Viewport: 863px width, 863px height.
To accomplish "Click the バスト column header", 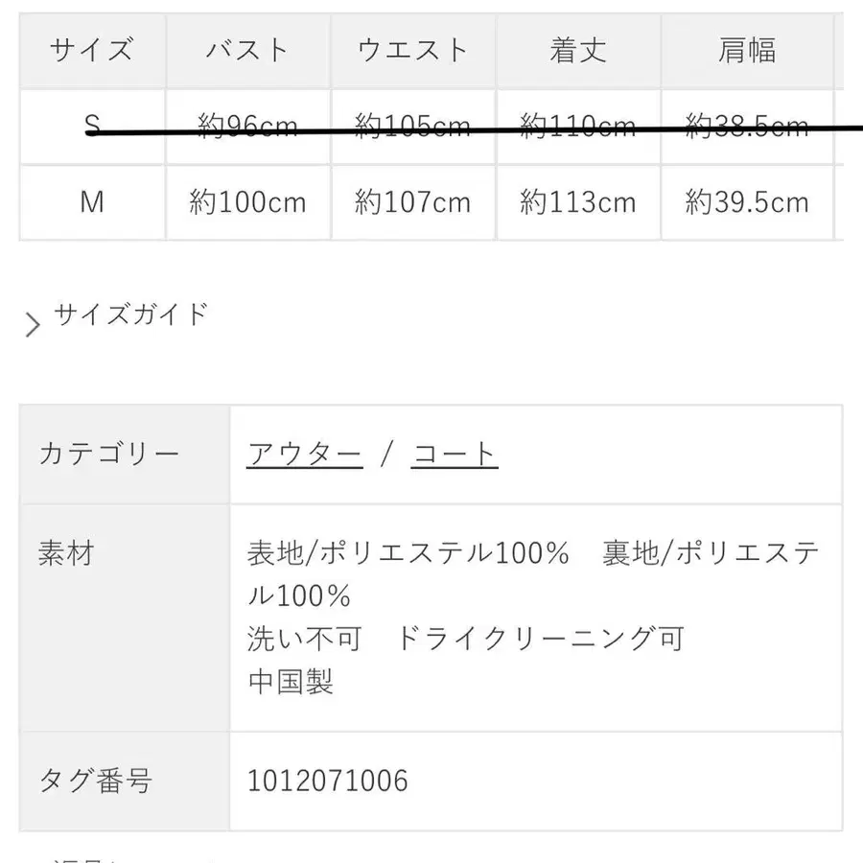I will coord(246,51).
